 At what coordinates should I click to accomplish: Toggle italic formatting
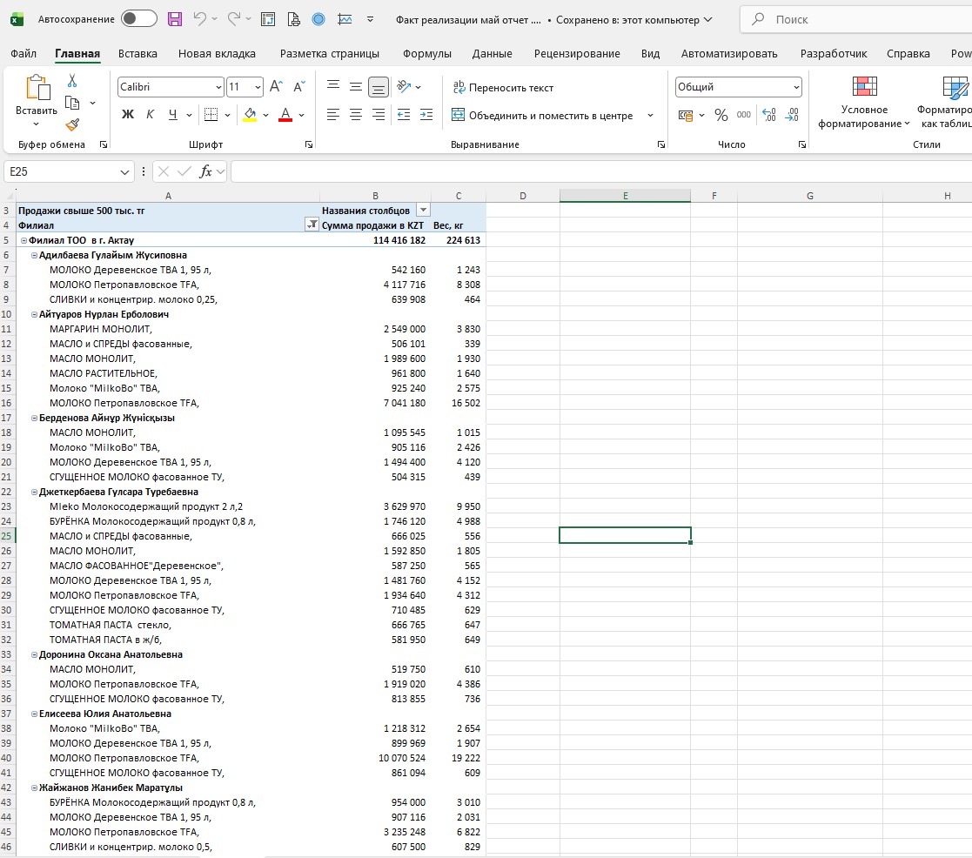[150, 115]
